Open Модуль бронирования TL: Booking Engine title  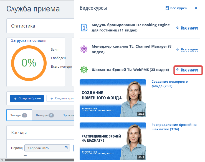pos(131,28)
